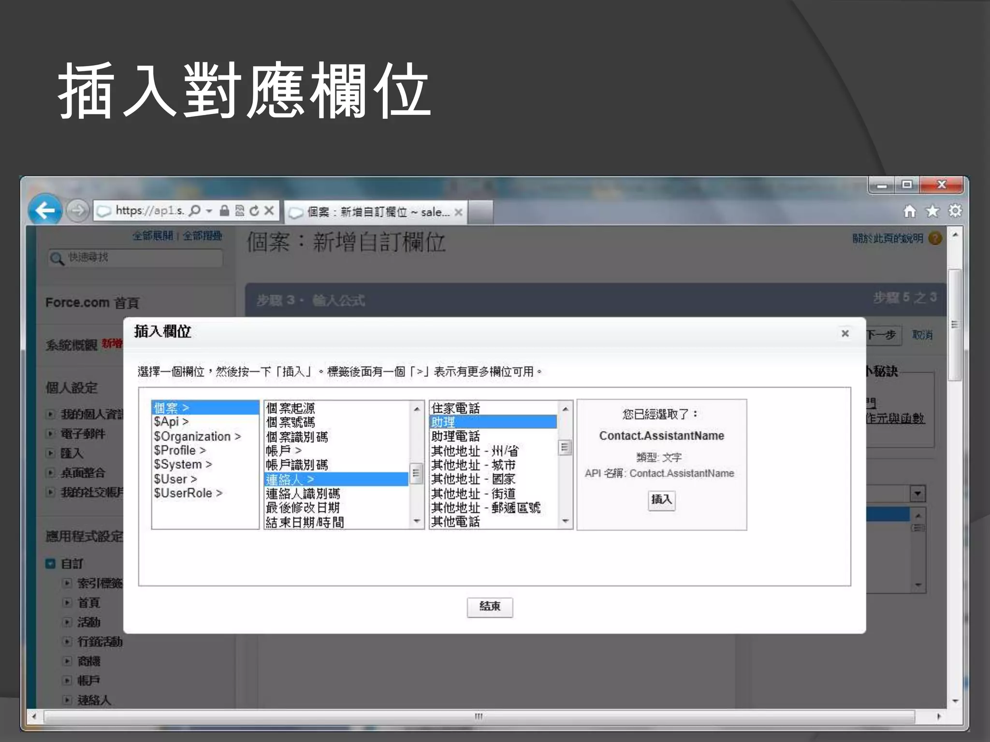
Task: Click the browser back arrow button
Action: [x=45, y=210]
